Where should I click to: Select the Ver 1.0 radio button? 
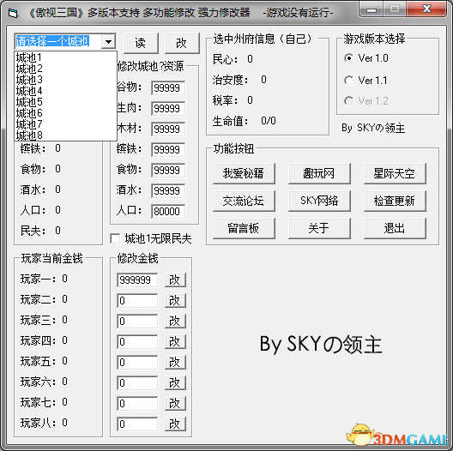click(x=348, y=58)
